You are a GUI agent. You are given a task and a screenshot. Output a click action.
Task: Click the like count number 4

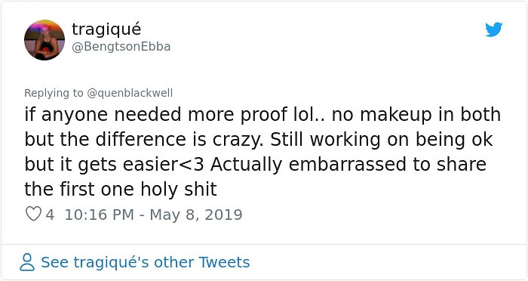click(x=50, y=215)
